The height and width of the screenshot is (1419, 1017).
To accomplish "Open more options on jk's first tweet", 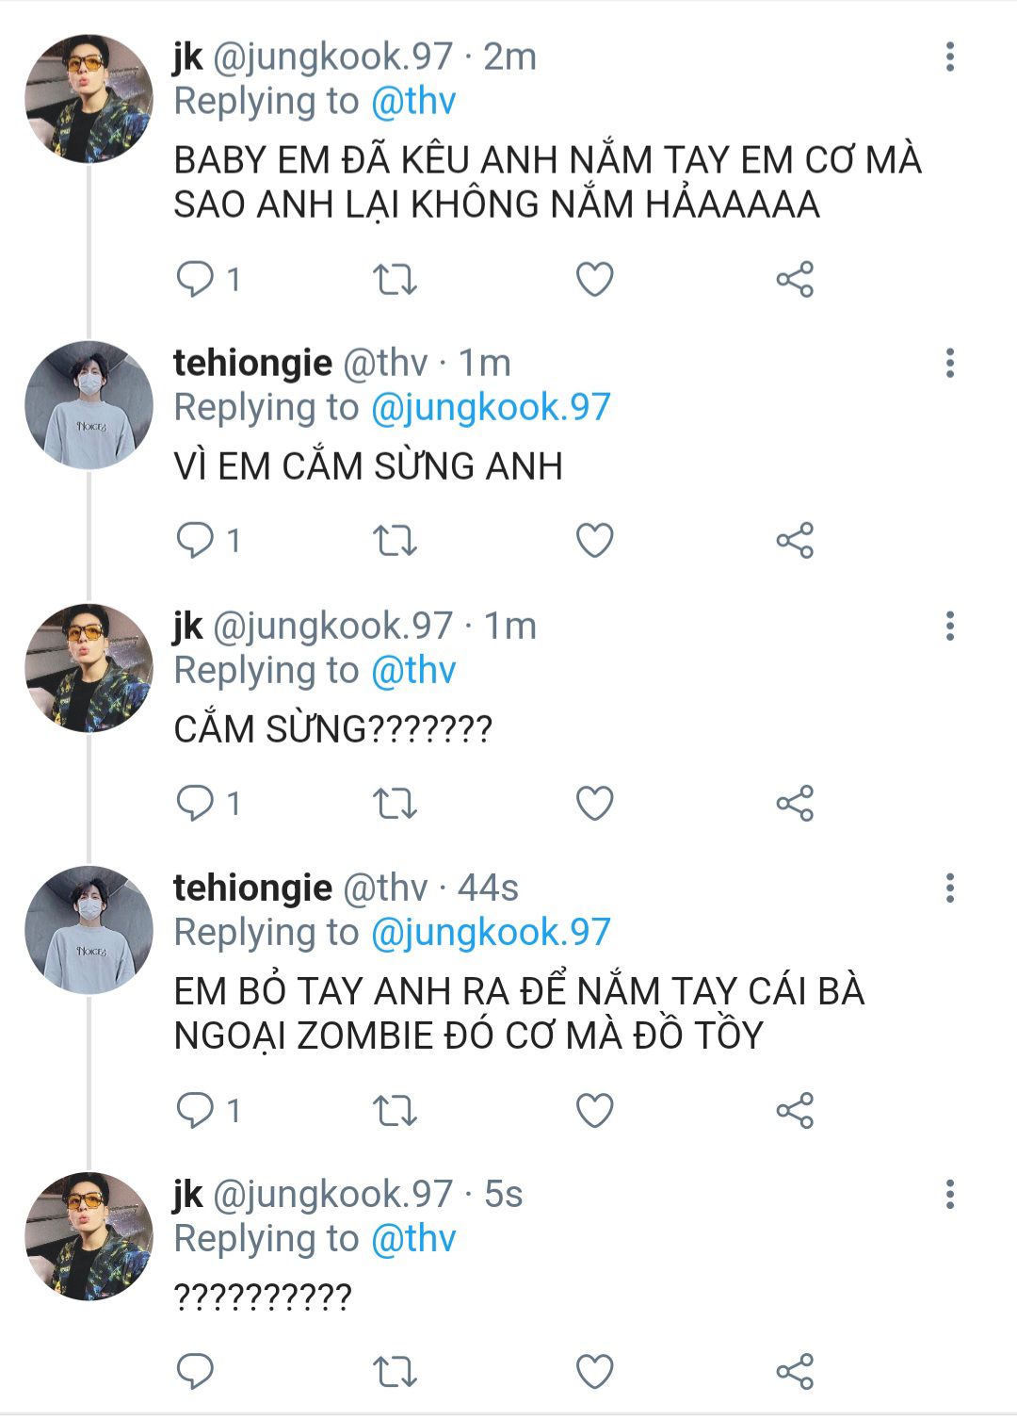I will [949, 57].
